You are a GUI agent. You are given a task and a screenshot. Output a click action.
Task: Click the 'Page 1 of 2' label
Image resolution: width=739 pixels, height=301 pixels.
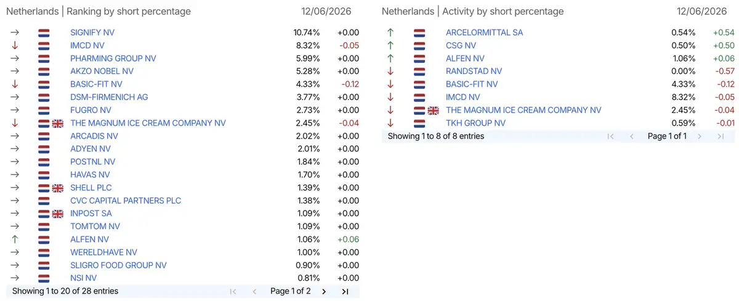click(291, 291)
